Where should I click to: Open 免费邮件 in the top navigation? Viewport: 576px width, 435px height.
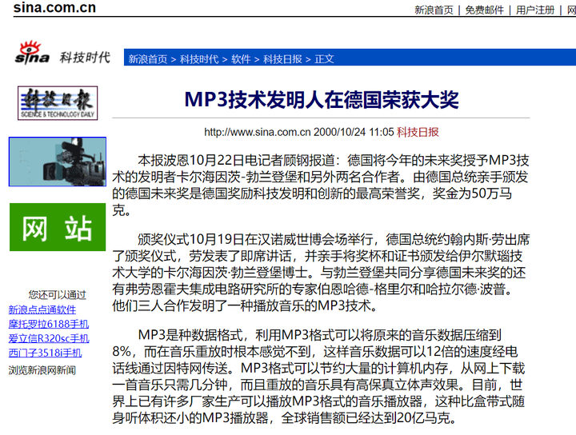click(484, 10)
